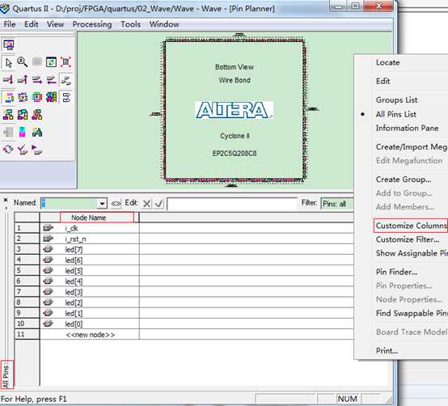The height and width of the screenshot is (406, 448).
Task: Click the pin with rightward purple arrow icon
Action: (x=37, y=80)
